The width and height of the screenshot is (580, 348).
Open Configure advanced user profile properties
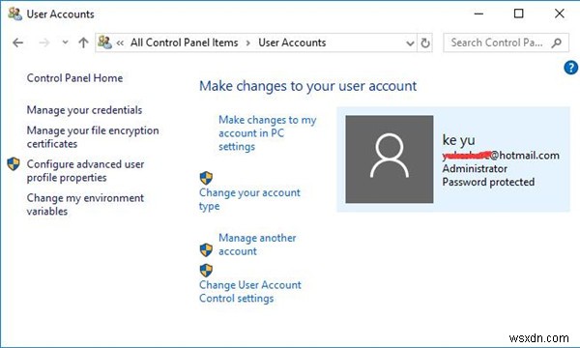tap(85, 171)
